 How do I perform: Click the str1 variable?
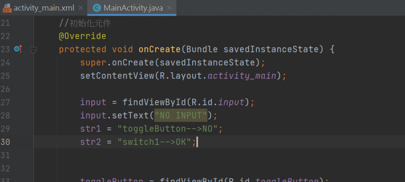coord(91,129)
